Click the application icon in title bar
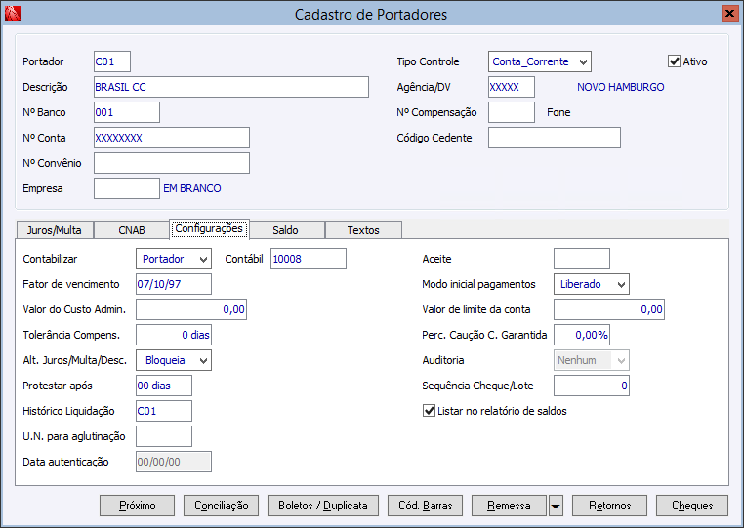Image resolution: width=744 pixels, height=528 pixels. click(12, 14)
